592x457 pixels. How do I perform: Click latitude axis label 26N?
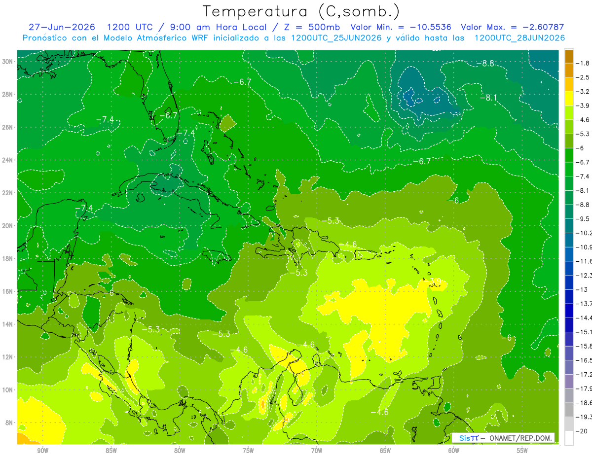pos(8,127)
